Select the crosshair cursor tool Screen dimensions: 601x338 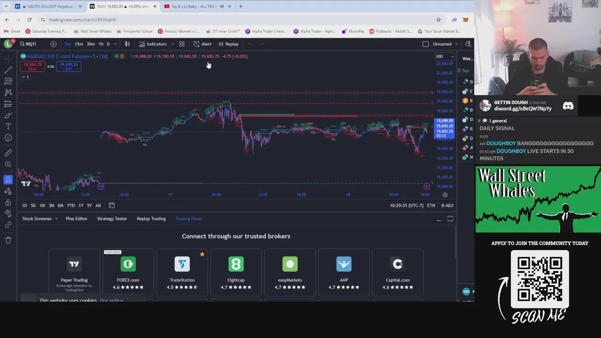pos(8,58)
